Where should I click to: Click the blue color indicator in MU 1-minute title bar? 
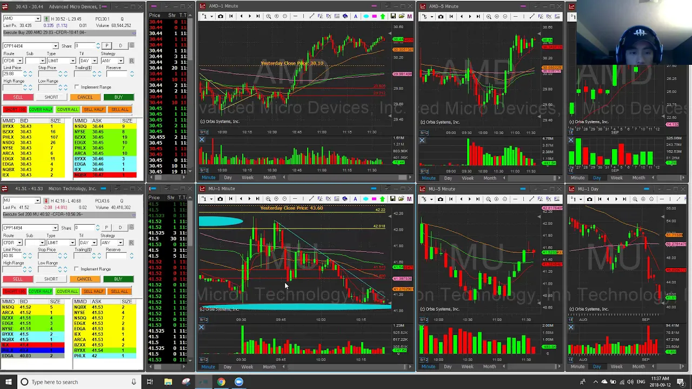pos(374,189)
